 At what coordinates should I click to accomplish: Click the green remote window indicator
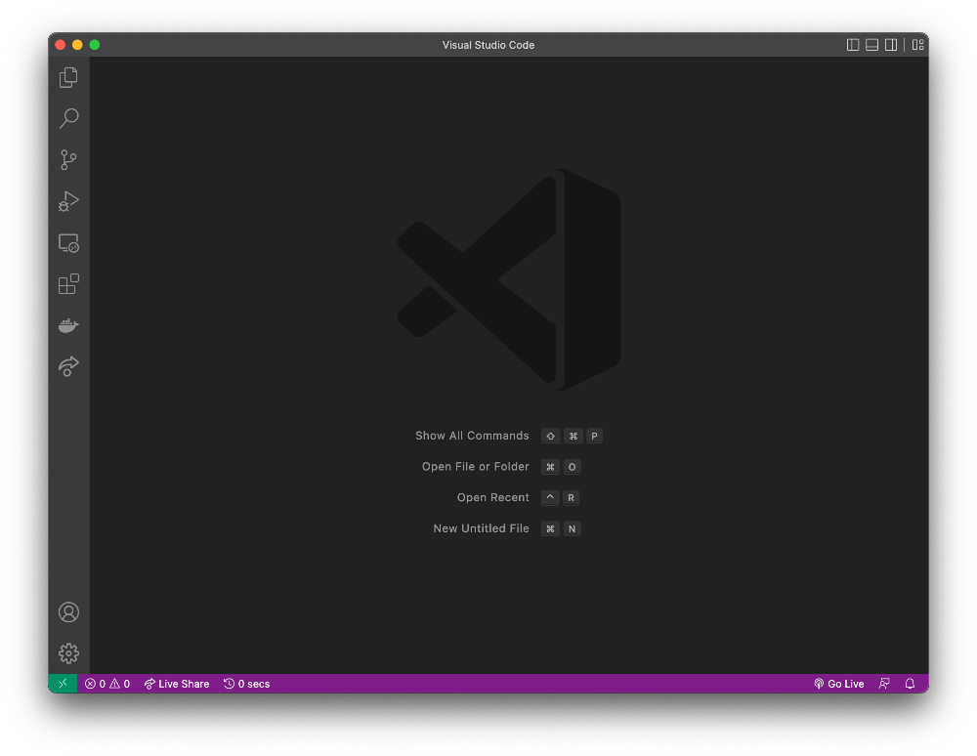63,683
